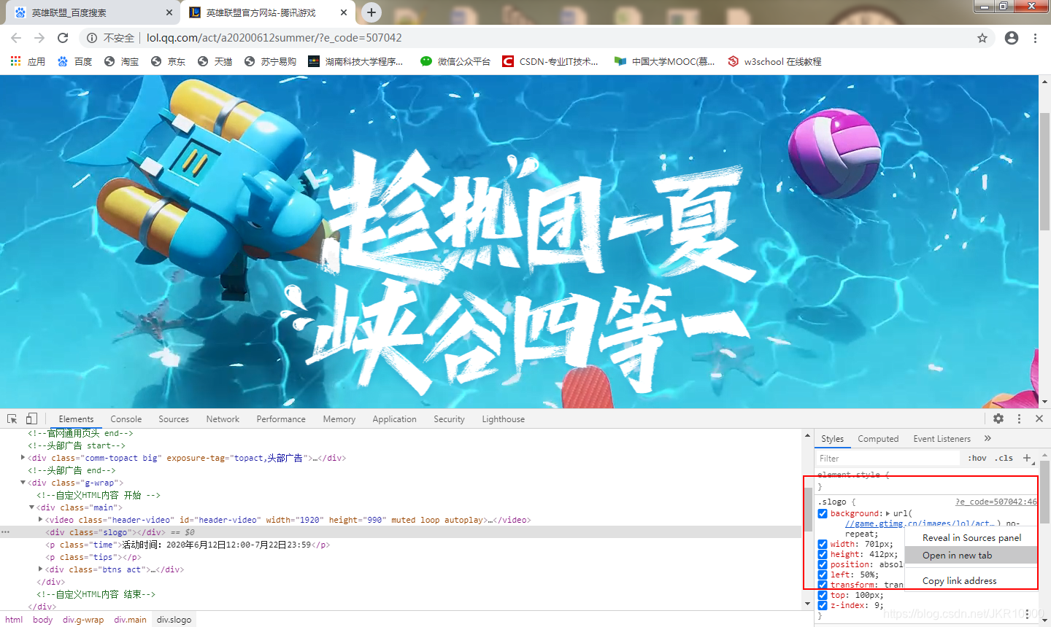This screenshot has height=627, width=1051.
Task: Click the Filter styles input field
Action: pyautogui.click(x=887, y=458)
